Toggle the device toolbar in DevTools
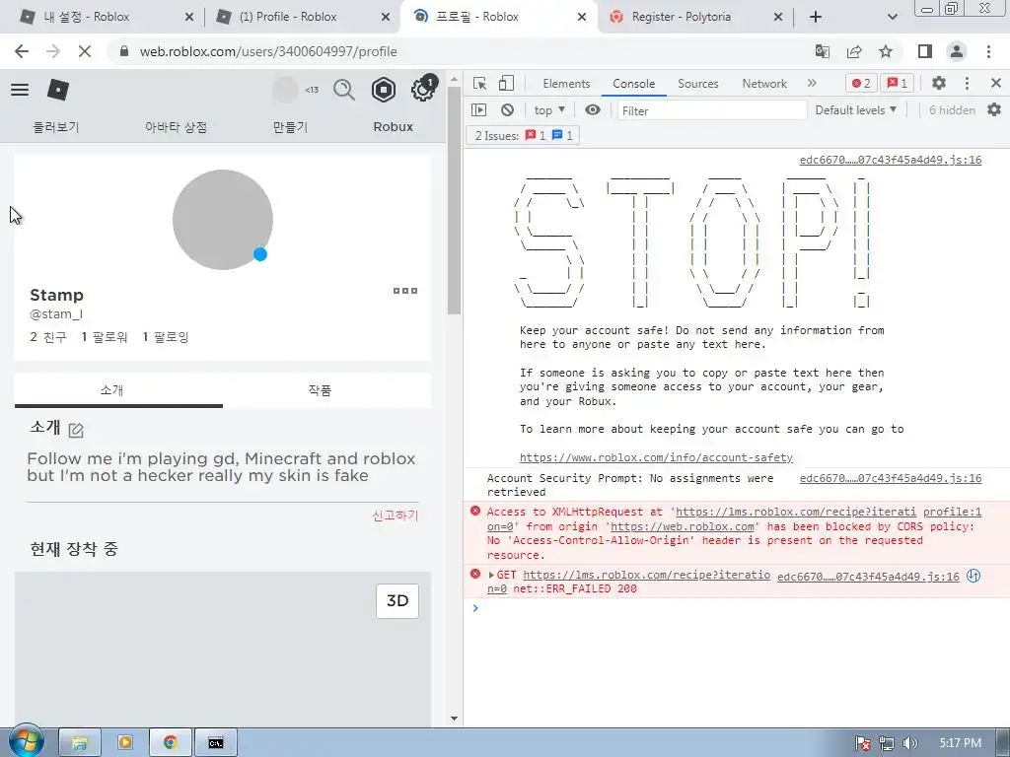This screenshot has height=757, width=1010. pyautogui.click(x=507, y=83)
